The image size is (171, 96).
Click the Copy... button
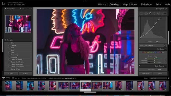(11, 74)
